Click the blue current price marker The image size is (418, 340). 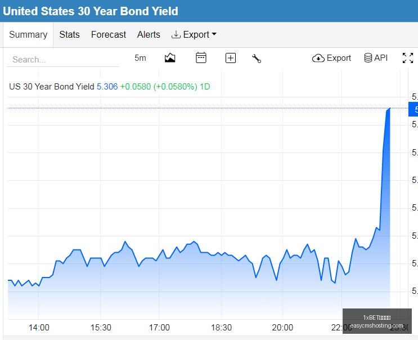(x=413, y=109)
